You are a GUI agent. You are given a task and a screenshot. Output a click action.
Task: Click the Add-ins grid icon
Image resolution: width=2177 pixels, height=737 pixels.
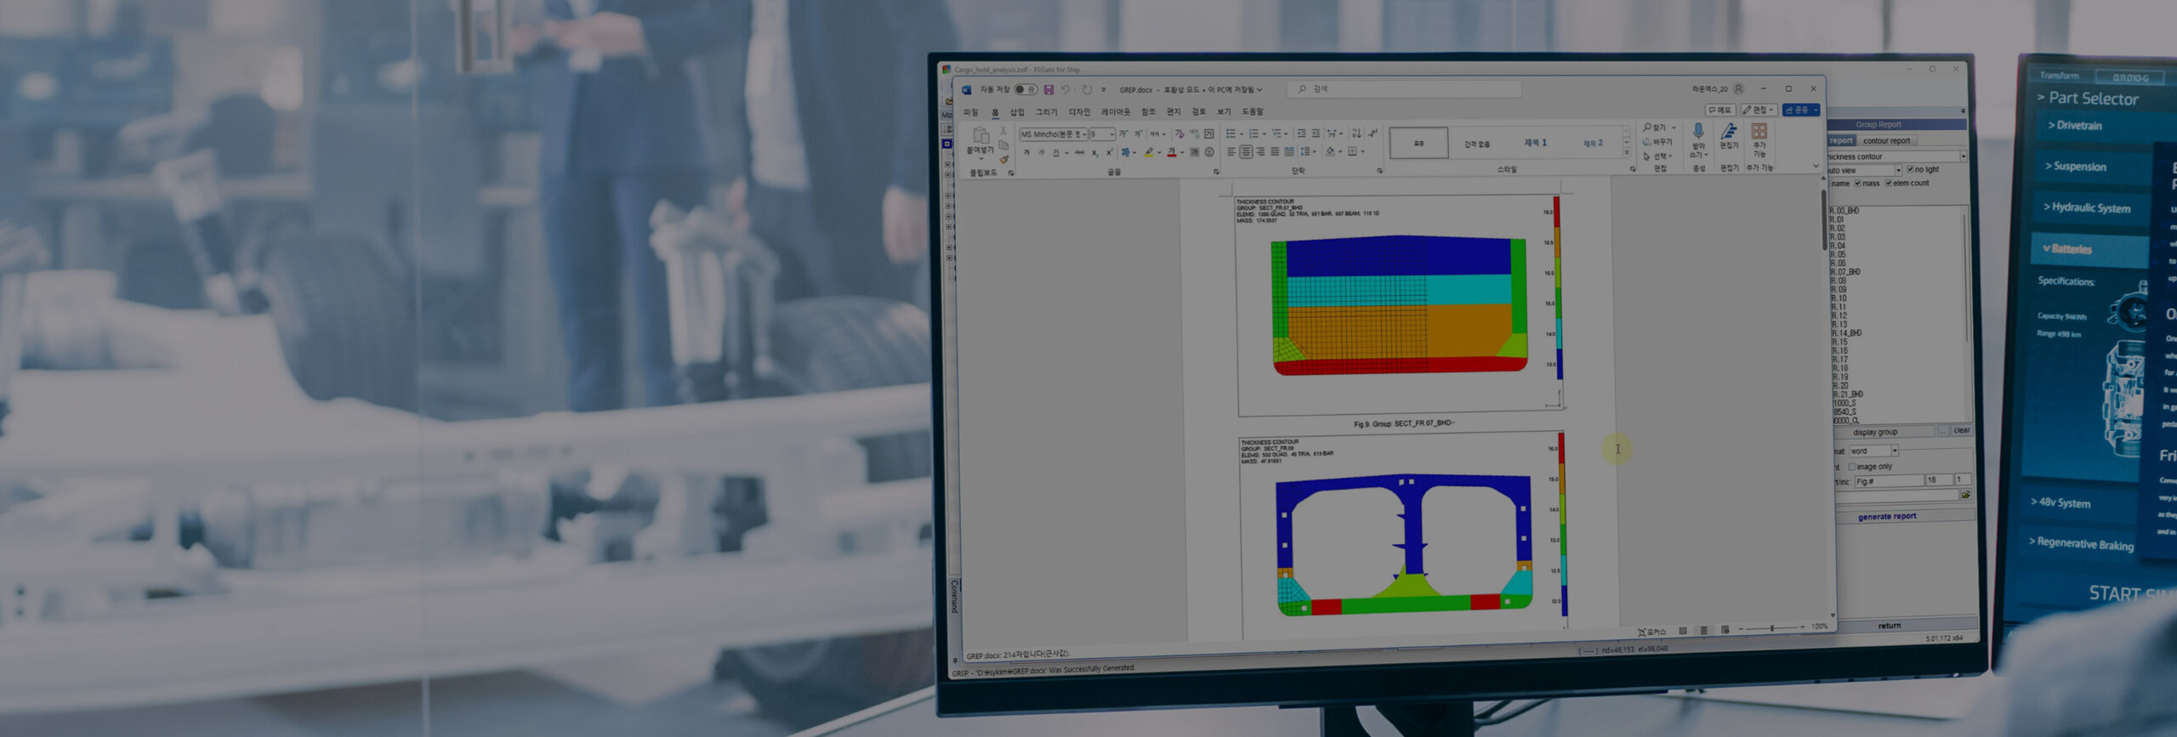click(x=1759, y=132)
